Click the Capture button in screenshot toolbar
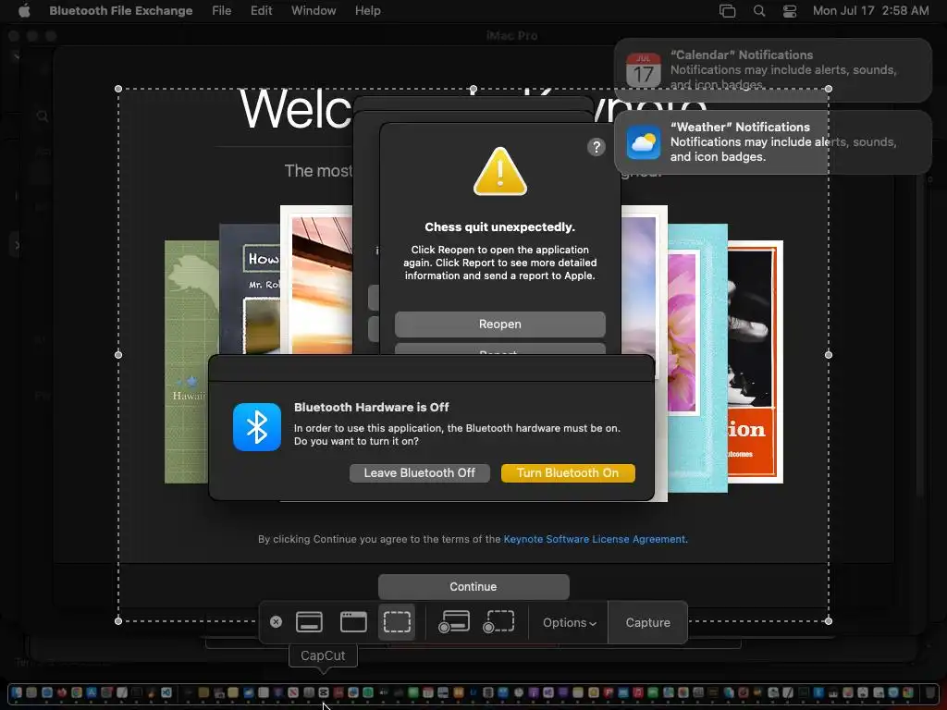The image size is (947, 710). (647, 622)
